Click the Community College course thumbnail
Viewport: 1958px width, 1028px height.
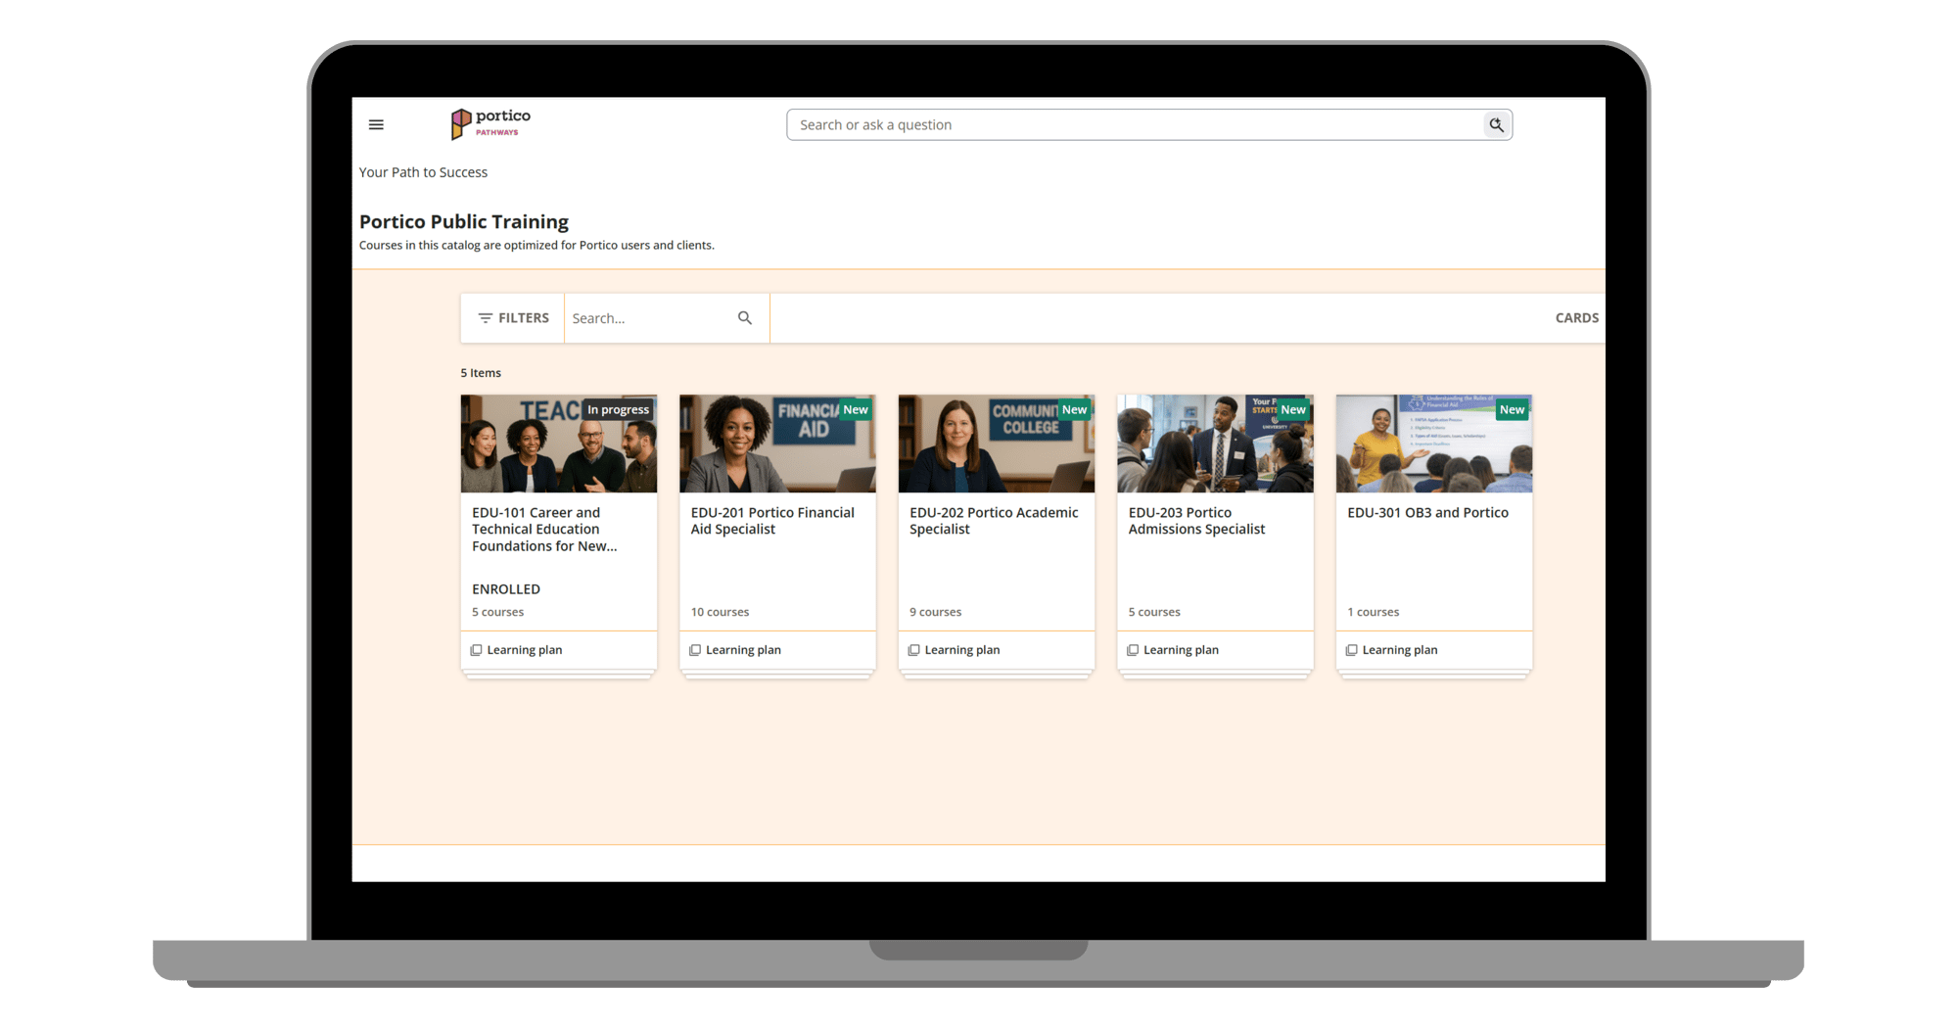click(997, 444)
